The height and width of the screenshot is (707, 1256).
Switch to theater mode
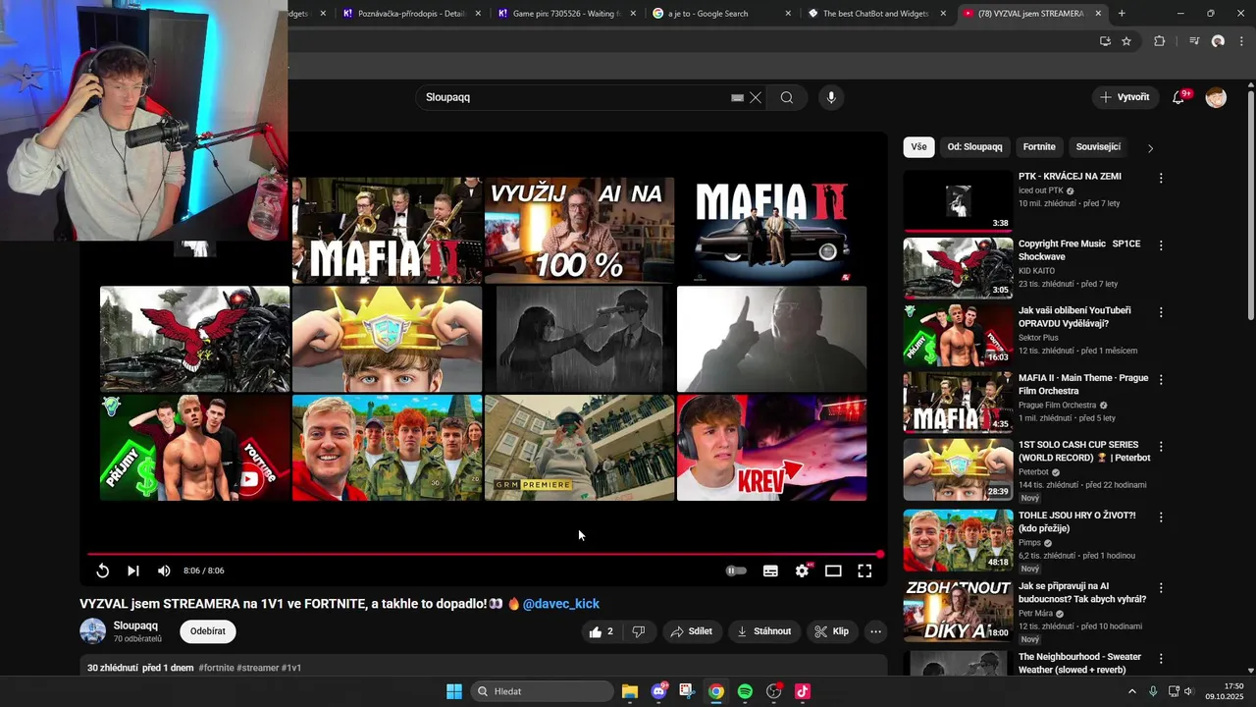[833, 571]
